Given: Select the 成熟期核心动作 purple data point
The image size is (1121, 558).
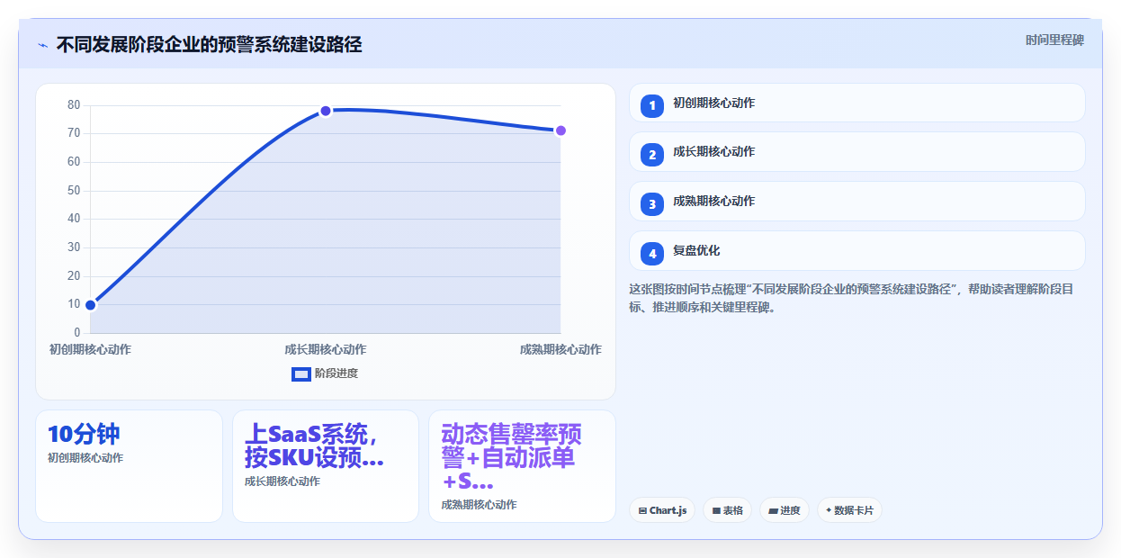Looking at the screenshot, I should 560,130.
